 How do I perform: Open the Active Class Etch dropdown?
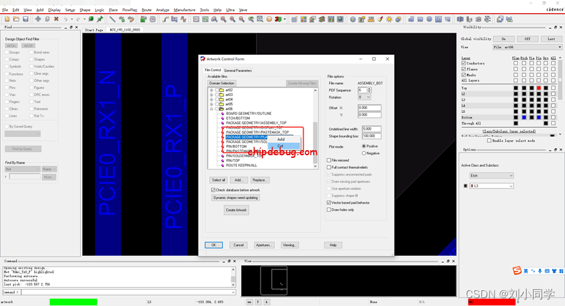pyautogui.click(x=492, y=176)
